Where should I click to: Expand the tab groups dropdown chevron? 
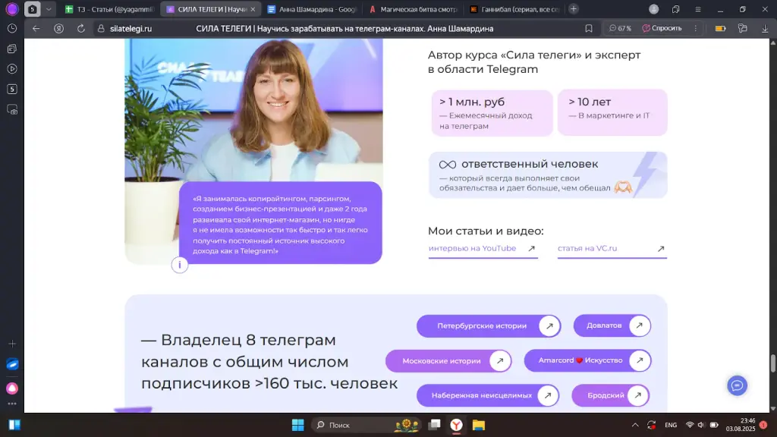pyautogui.click(x=49, y=9)
